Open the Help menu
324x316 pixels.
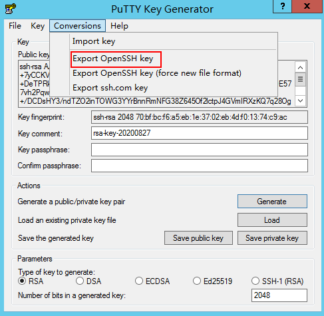tap(119, 26)
